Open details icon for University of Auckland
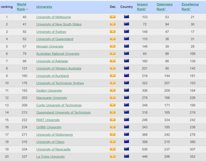Viewport: 206px width, 161px height. 113,76
